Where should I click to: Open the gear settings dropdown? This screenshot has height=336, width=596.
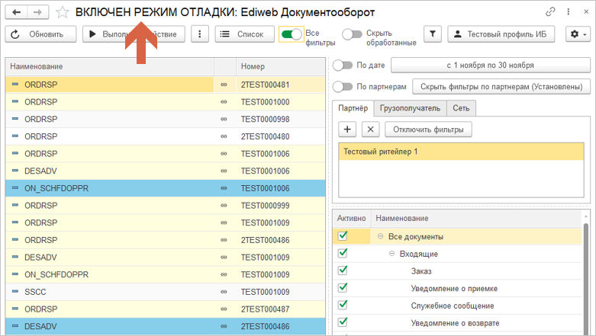pos(577,34)
